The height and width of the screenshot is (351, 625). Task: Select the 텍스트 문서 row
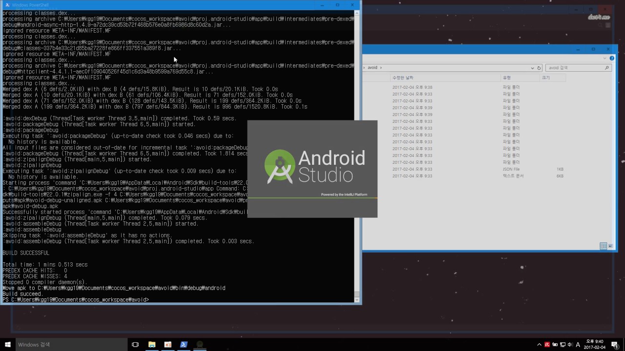pos(464,176)
